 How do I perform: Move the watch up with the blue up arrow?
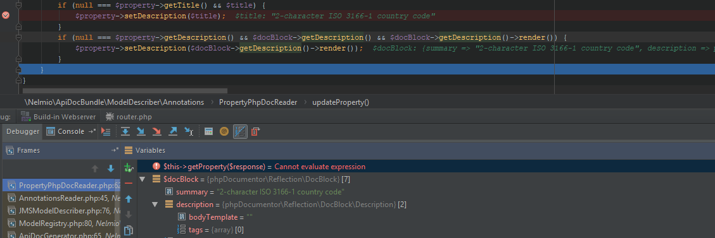click(128, 199)
